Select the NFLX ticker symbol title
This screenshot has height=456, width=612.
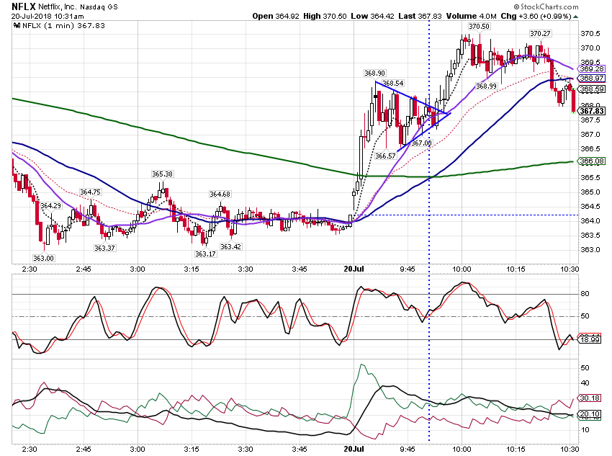point(24,6)
